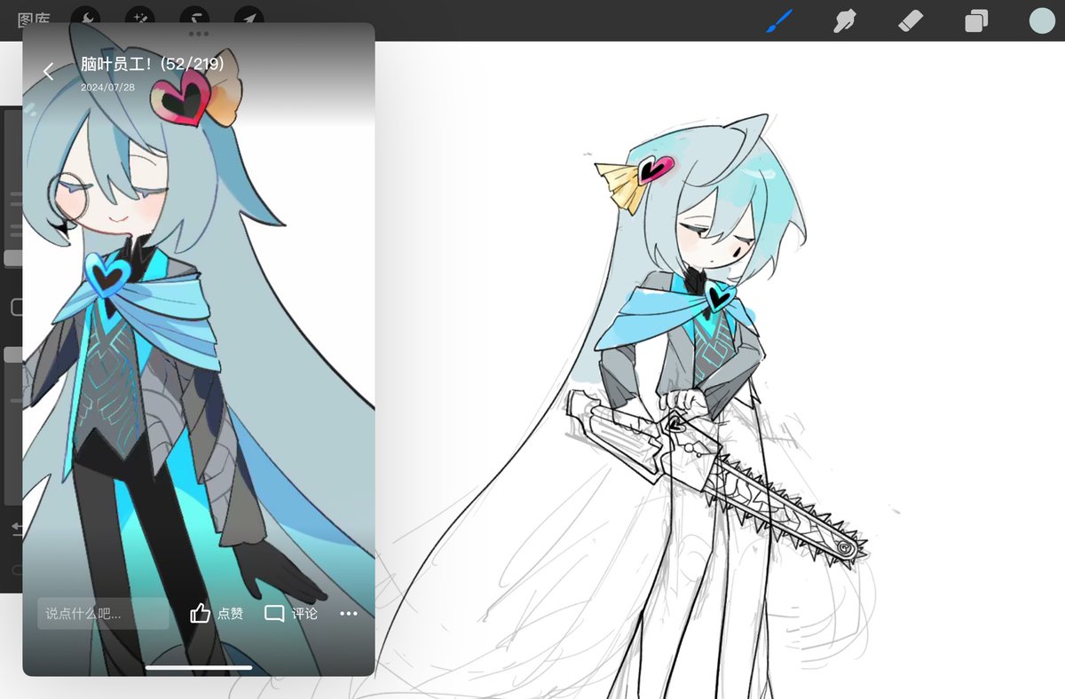Screen dimensions: 1065x699
Task: Open the more options ellipsis menu
Action: coord(349,613)
